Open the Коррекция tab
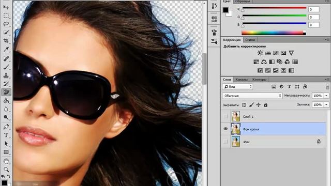The image size is (331, 186). pos(232,40)
